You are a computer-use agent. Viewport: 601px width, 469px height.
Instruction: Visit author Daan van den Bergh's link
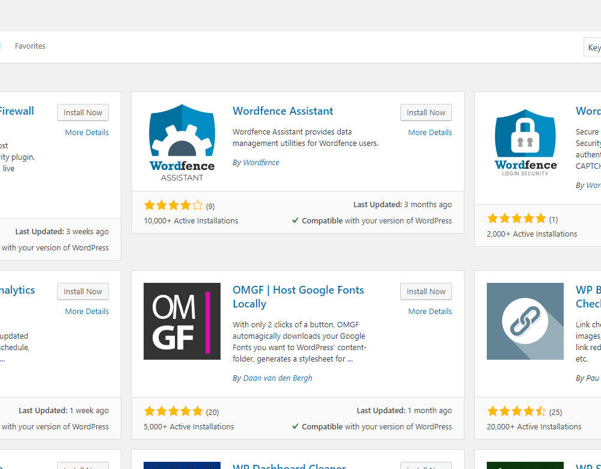coord(277,378)
